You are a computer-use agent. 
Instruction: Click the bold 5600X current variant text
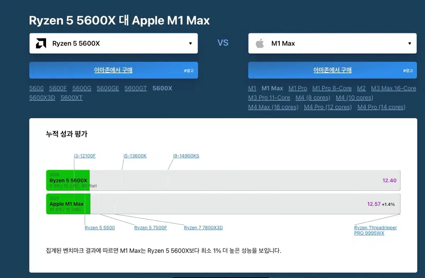coord(162,88)
